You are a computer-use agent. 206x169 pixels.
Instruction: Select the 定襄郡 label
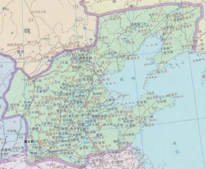click(x=42, y=91)
